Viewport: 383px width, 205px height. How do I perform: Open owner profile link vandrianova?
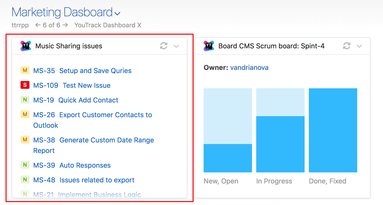coord(249,68)
